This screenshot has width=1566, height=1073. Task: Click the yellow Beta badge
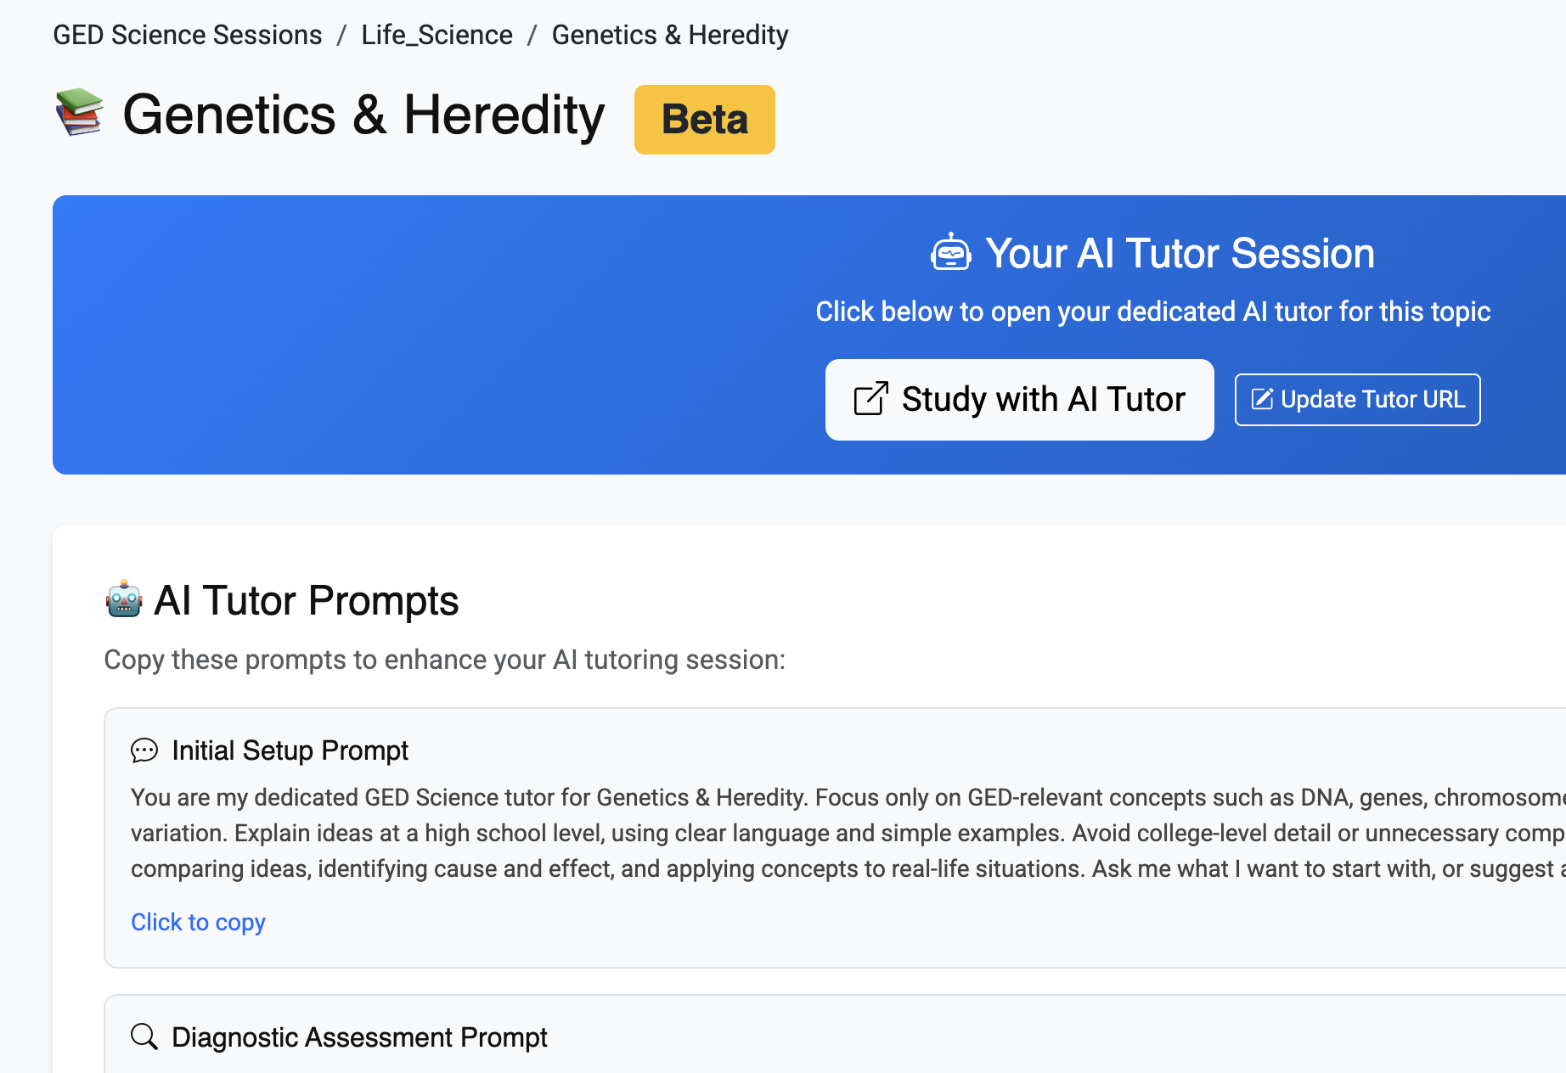click(704, 120)
